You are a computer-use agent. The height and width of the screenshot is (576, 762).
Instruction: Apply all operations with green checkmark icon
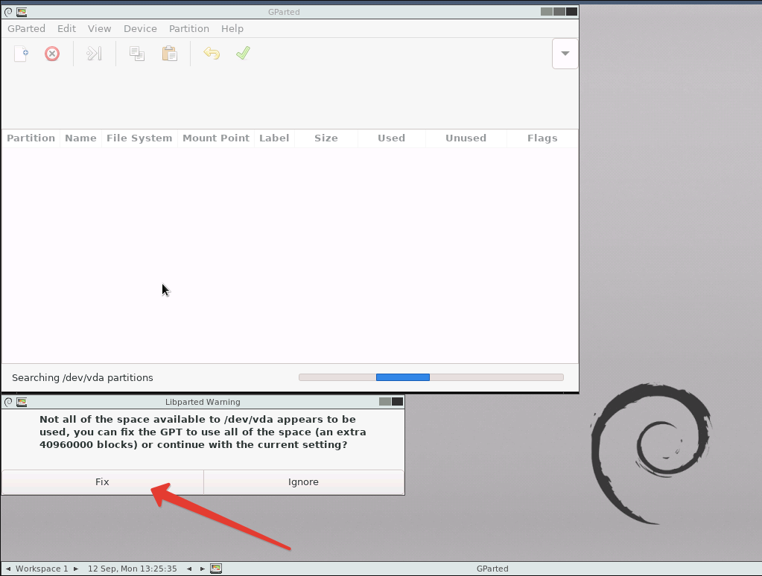[x=243, y=53]
